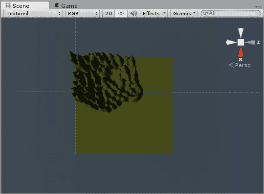Open the Textured draw mode dropdown
This screenshot has height=194, width=264.
point(33,13)
